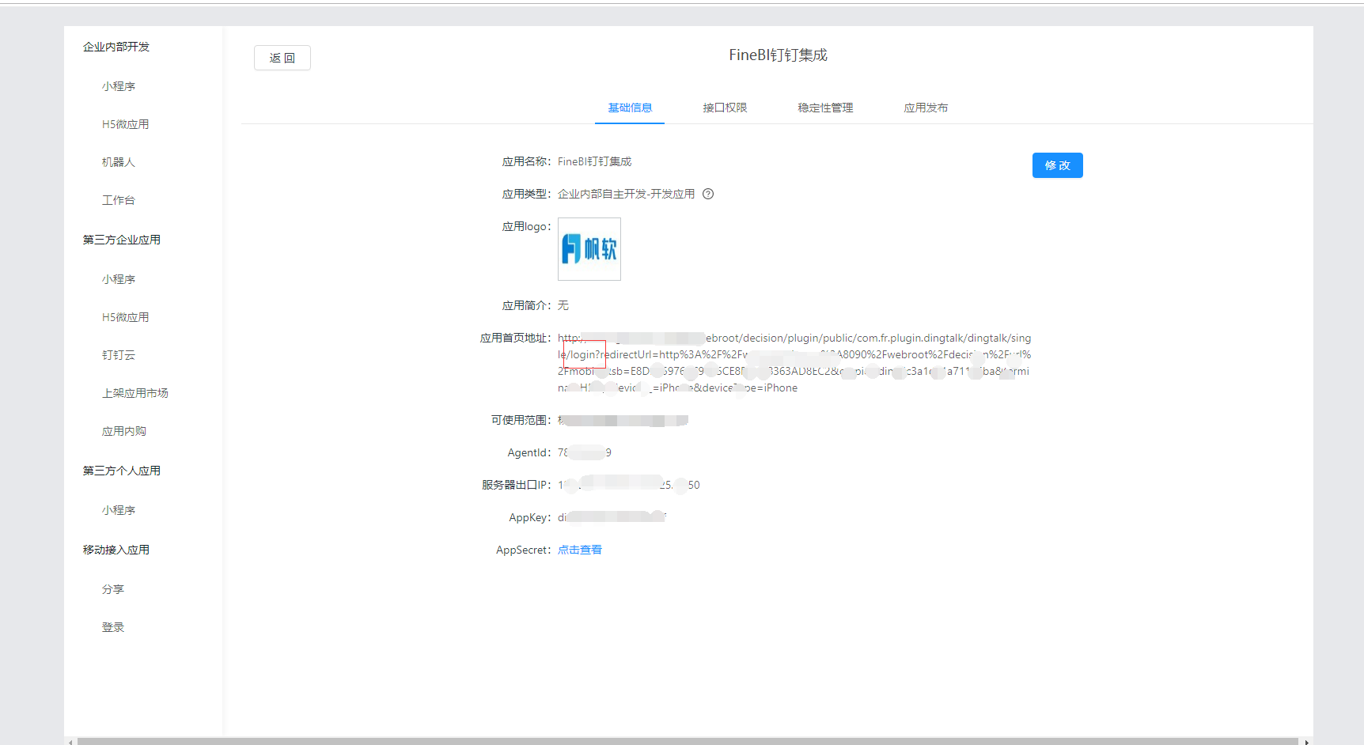Open 上架应用市场 in the sidebar

point(135,393)
